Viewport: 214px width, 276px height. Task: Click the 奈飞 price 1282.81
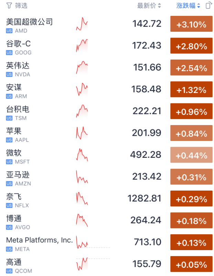pyautogui.click(x=144, y=199)
